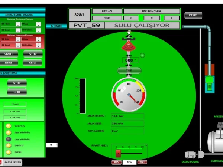This screenshot has width=223, height=167.
Task: Toggle the Yürüyüş indicator lamp
Action: [x=8, y=126]
